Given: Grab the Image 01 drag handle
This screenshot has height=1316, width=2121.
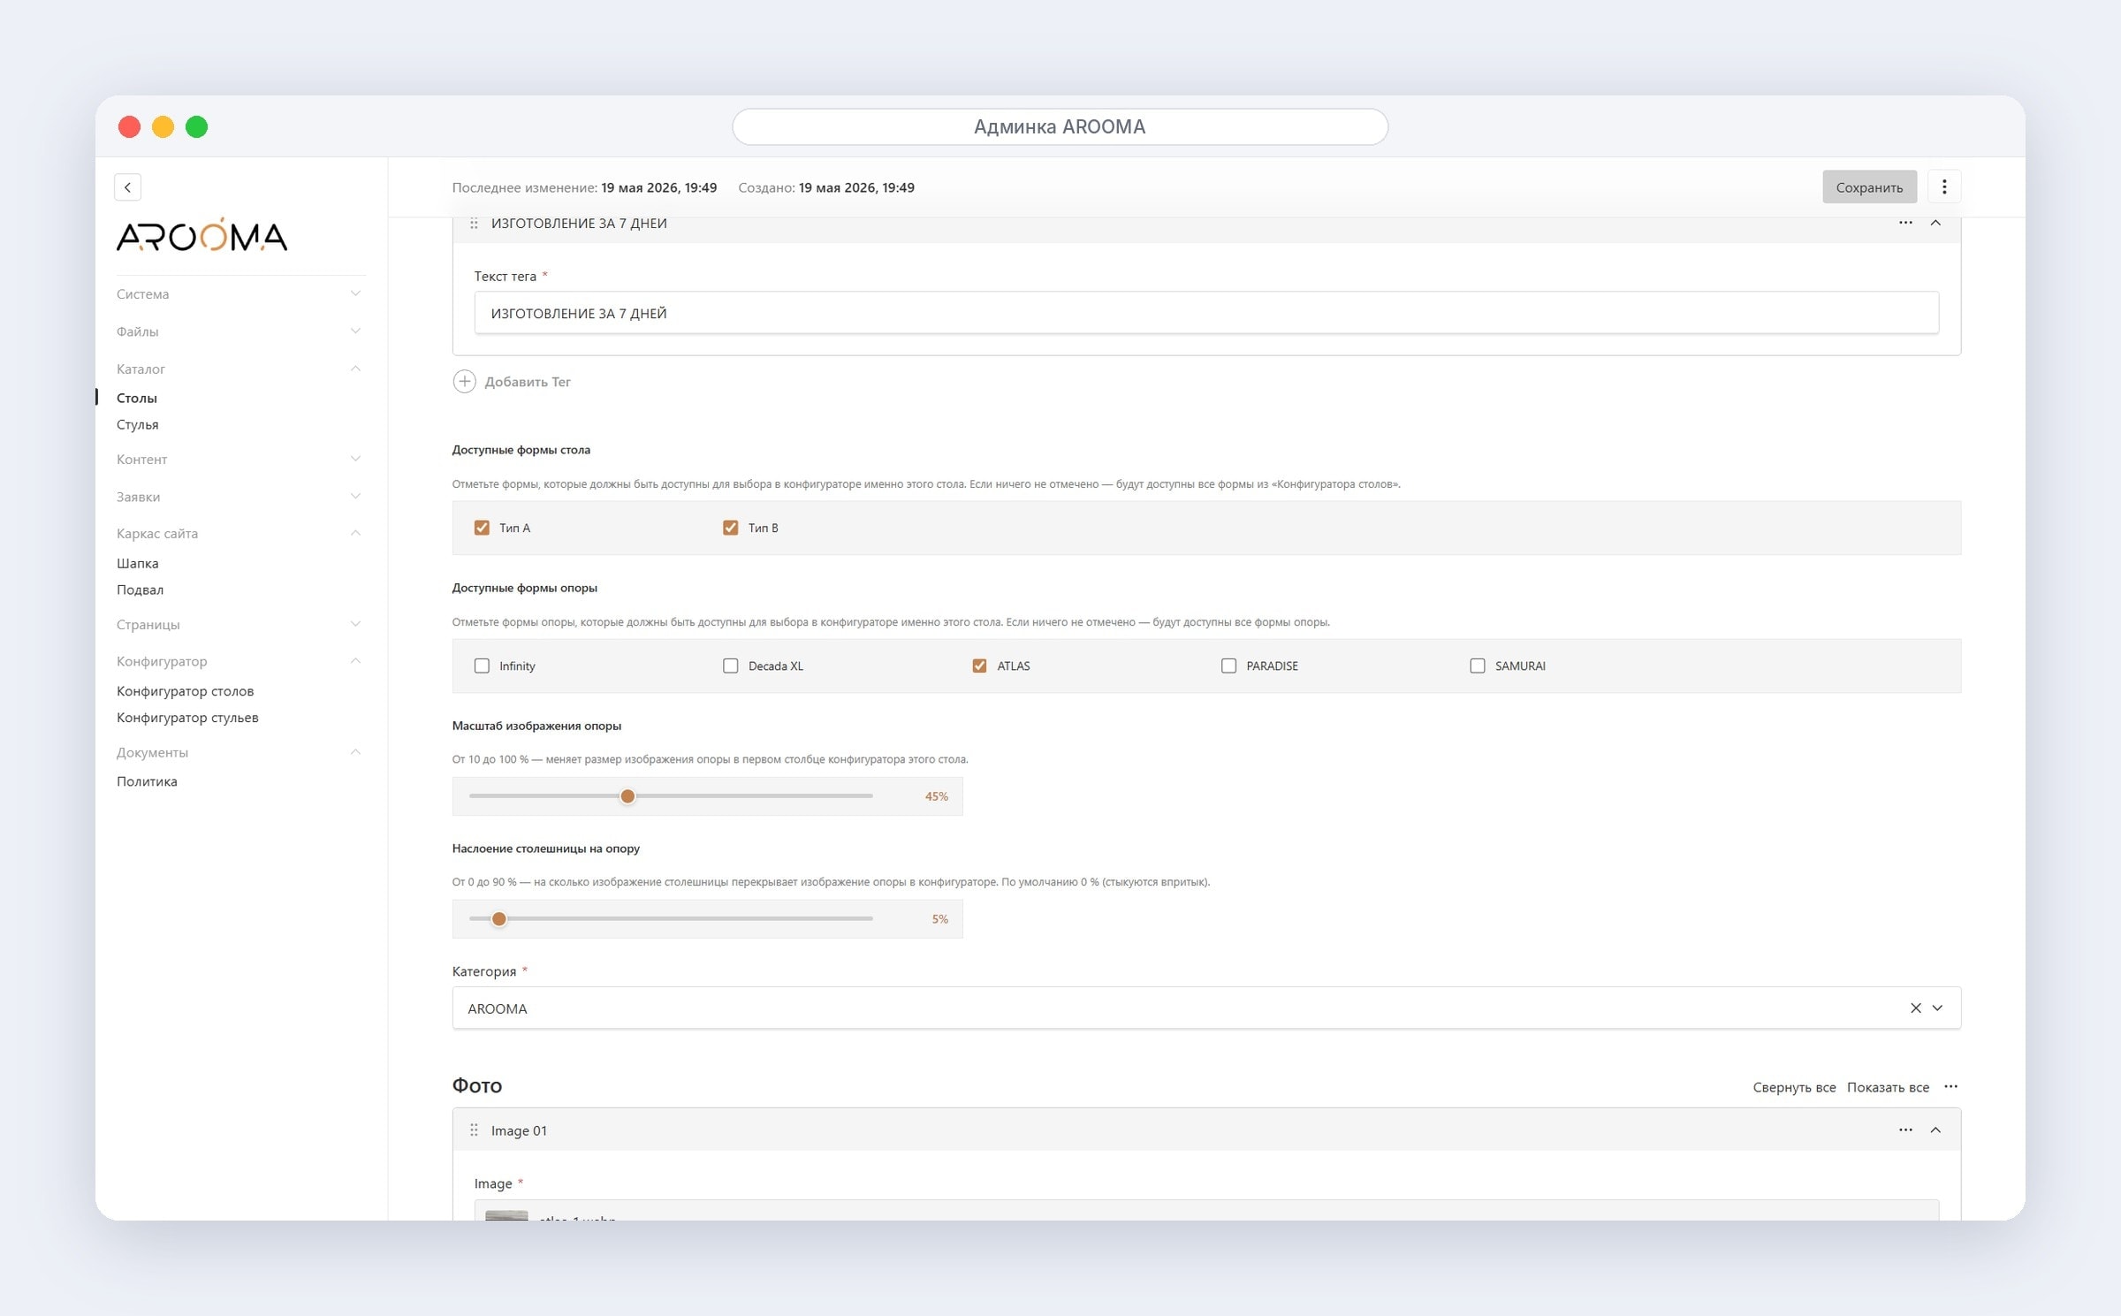Looking at the screenshot, I should click(x=474, y=1130).
